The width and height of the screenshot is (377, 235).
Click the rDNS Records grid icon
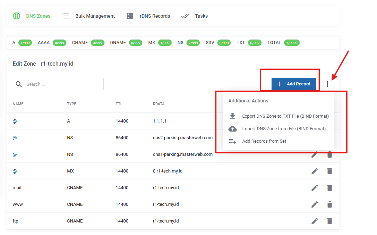[130, 16]
